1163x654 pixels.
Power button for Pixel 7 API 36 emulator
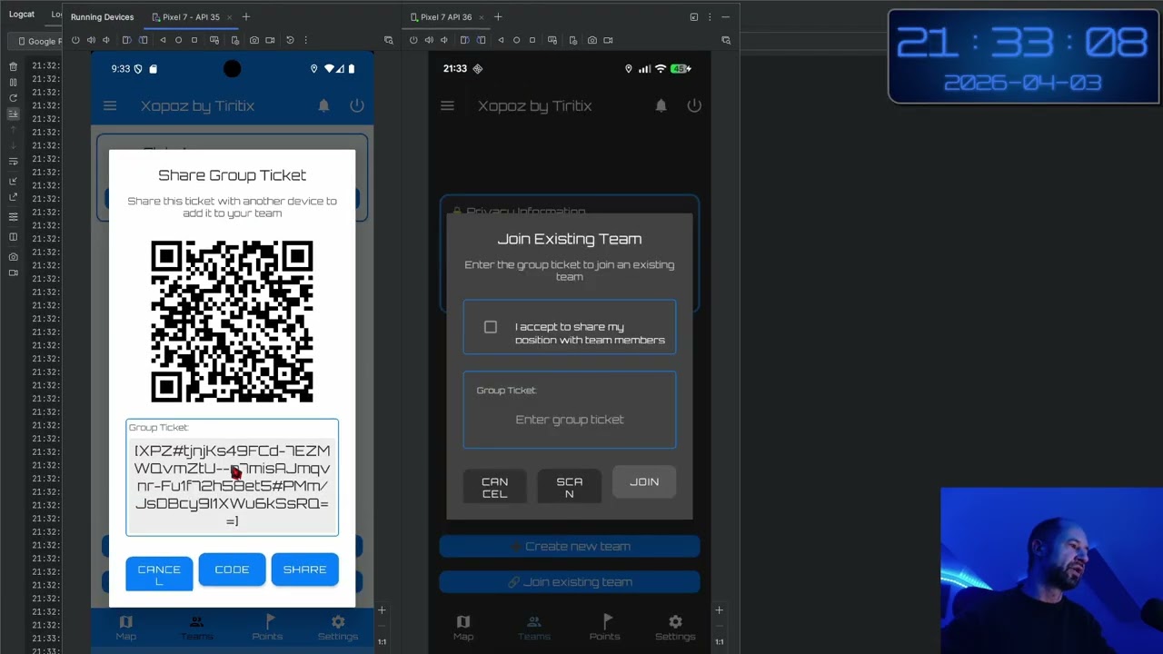pyautogui.click(x=413, y=40)
